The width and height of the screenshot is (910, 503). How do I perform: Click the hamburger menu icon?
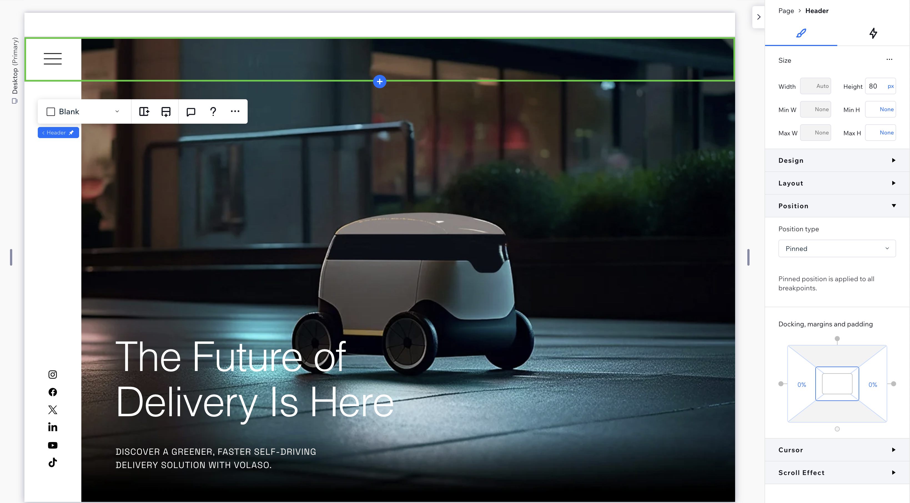tap(53, 59)
